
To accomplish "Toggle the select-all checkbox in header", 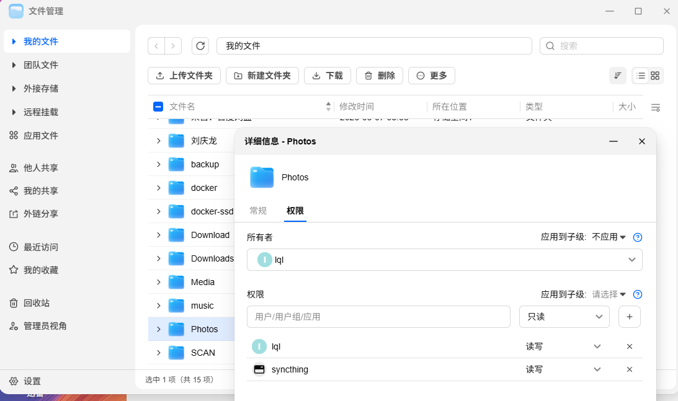I will pos(158,107).
